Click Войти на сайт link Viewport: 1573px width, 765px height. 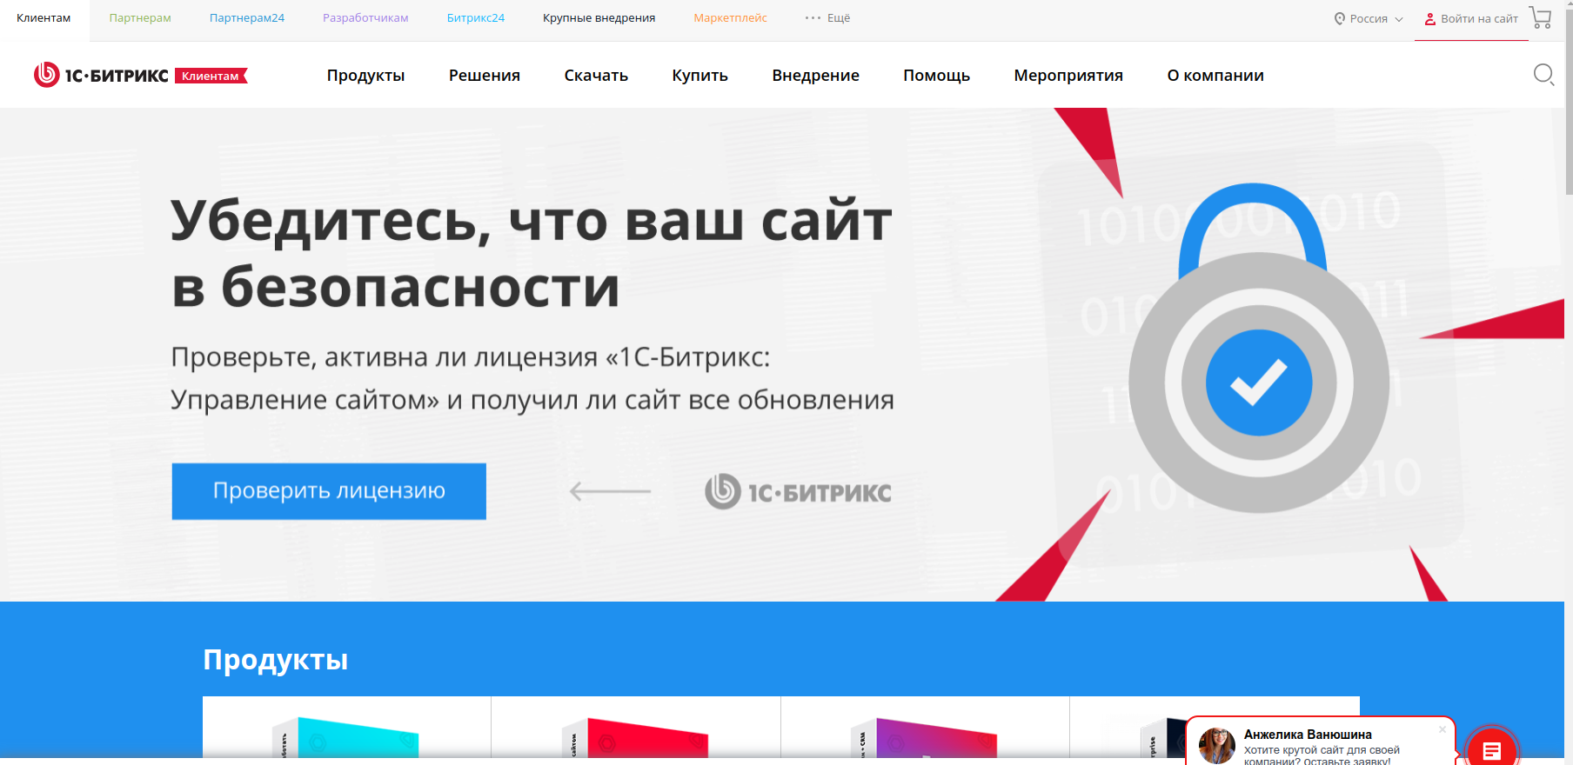pos(1471,18)
